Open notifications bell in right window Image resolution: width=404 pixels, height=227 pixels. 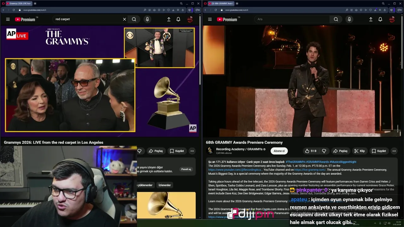point(380,19)
